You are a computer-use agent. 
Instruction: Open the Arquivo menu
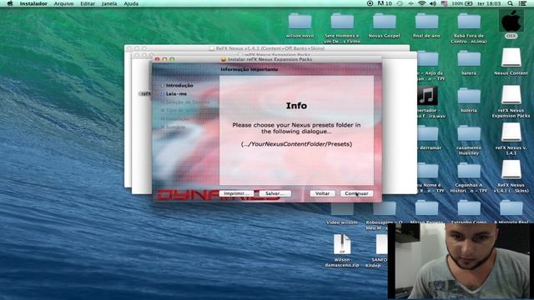pyautogui.click(x=63, y=3)
